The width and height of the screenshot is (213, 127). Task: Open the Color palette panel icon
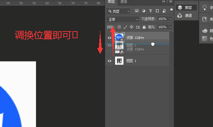point(205,31)
